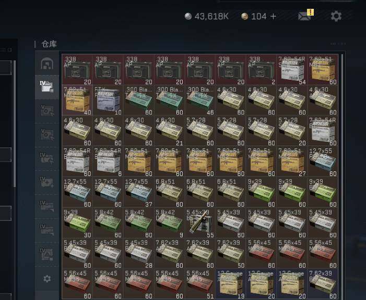Click the Koen silver currency balance 43,618K
366x300 pixels.
[x=207, y=16]
